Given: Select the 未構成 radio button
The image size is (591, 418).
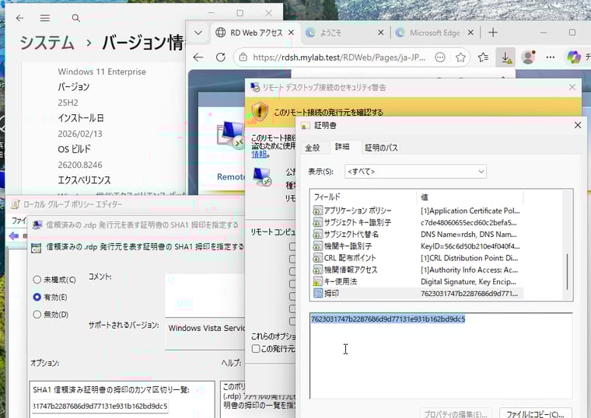Looking at the screenshot, I should click(37, 280).
